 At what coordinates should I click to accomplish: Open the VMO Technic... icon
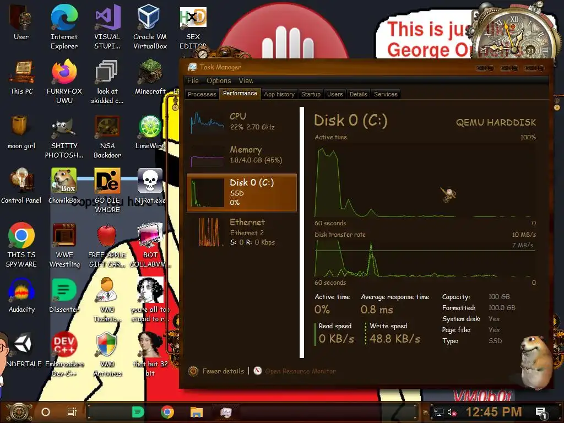(107, 300)
